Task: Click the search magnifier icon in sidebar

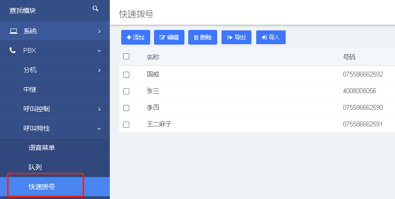Action: coord(96,9)
